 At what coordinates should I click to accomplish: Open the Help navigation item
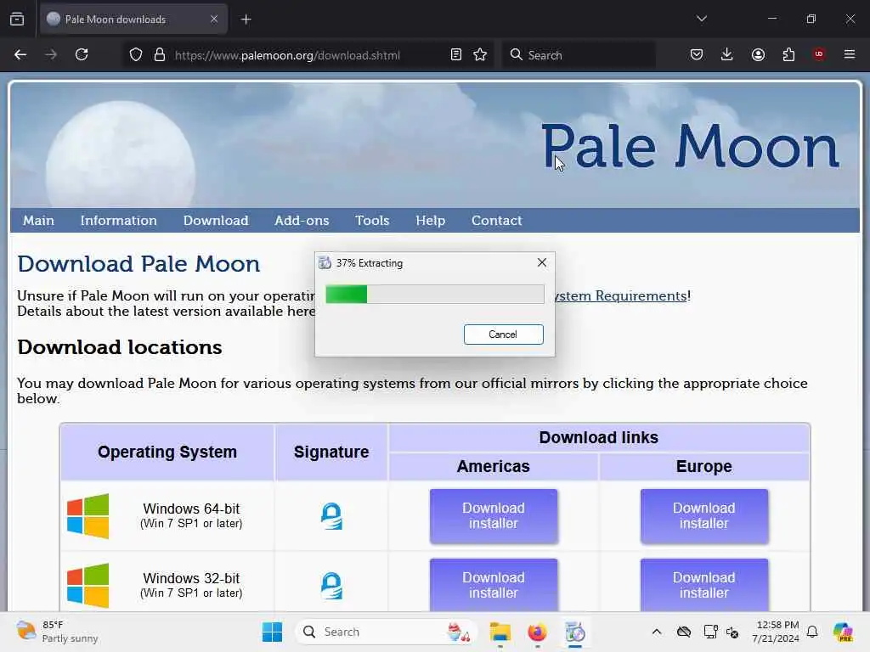[431, 220]
